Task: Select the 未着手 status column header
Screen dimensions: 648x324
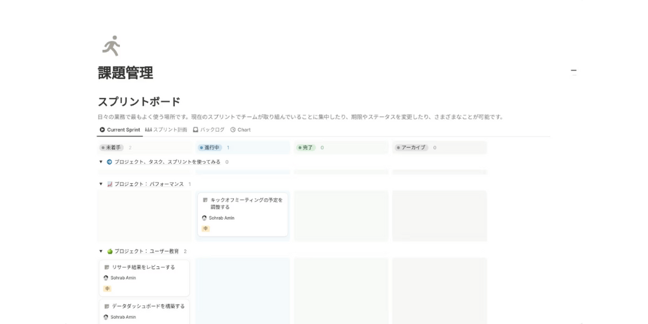Action: tap(111, 148)
